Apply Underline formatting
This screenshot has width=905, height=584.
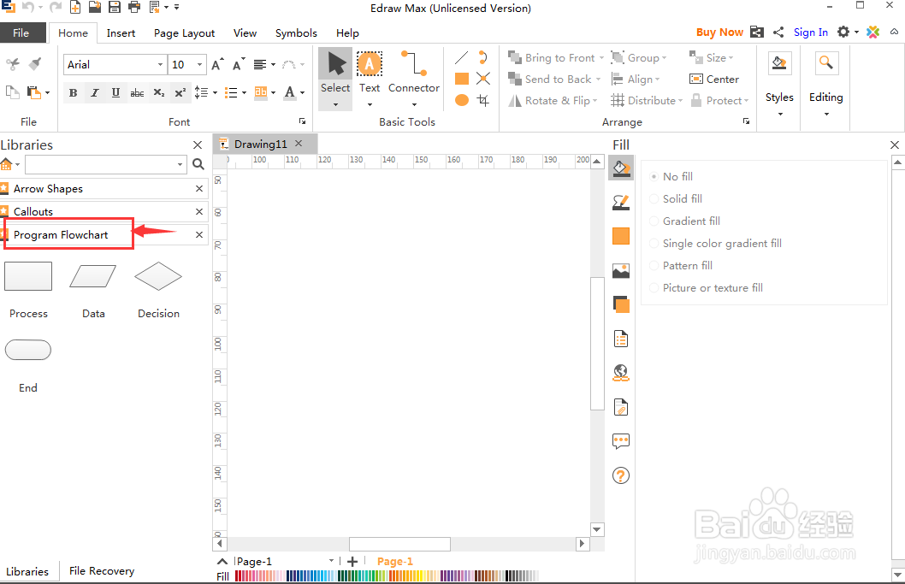point(115,92)
